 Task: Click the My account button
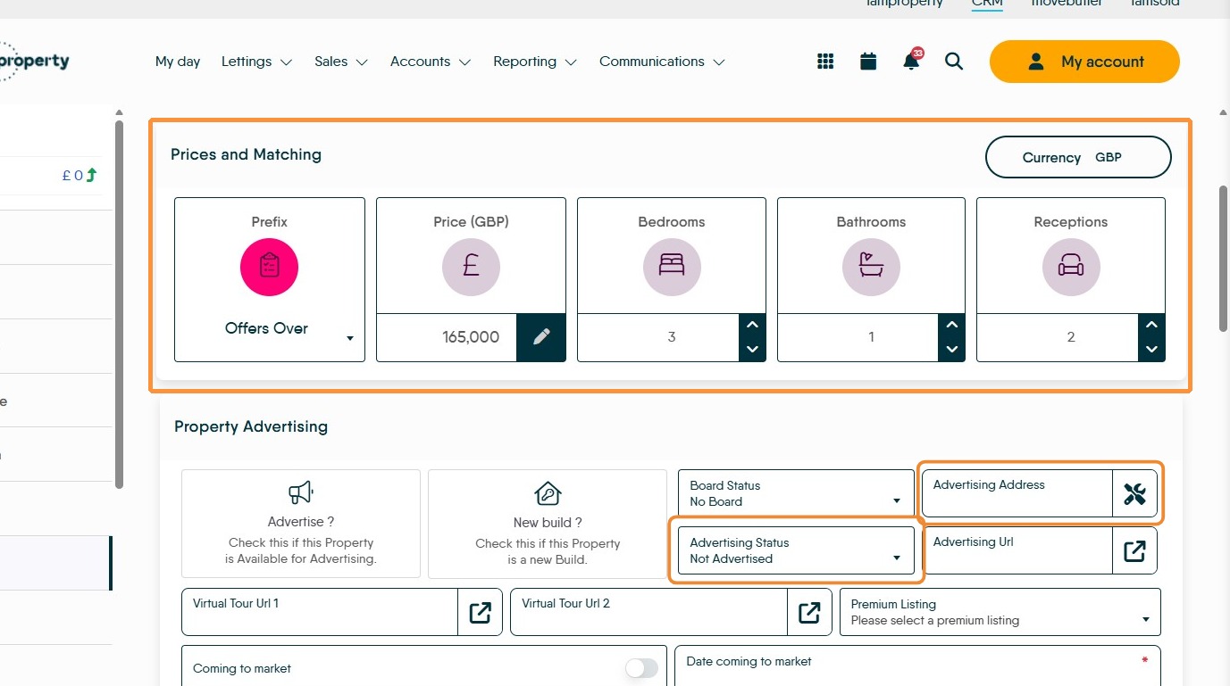tap(1084, 62)
